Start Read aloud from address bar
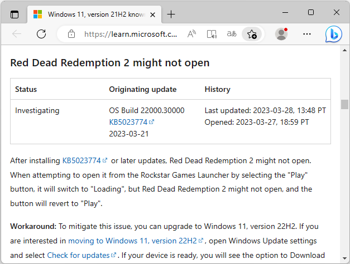The height and width of the screenshot is (264, 350). [191, 34]
